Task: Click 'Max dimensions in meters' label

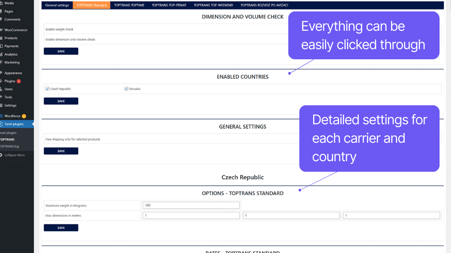Action: pos(63,216)
